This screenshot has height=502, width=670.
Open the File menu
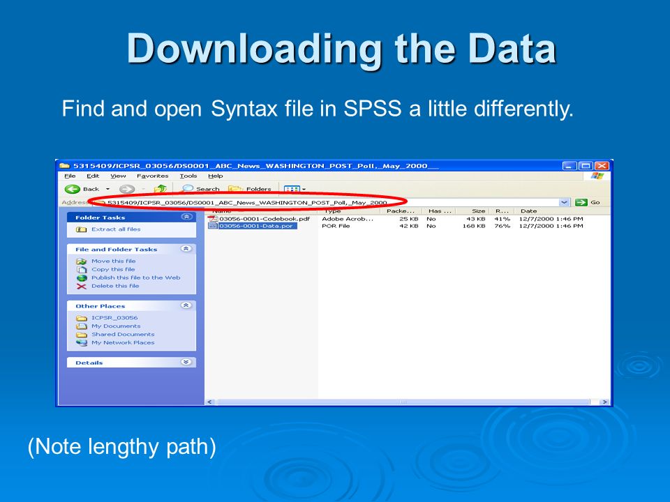70,176
